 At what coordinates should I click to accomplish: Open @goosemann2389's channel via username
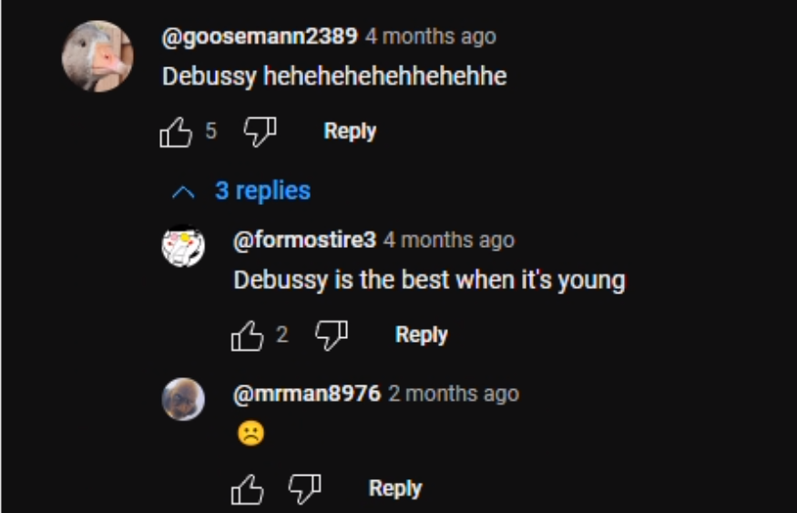(x=260, y=36)
